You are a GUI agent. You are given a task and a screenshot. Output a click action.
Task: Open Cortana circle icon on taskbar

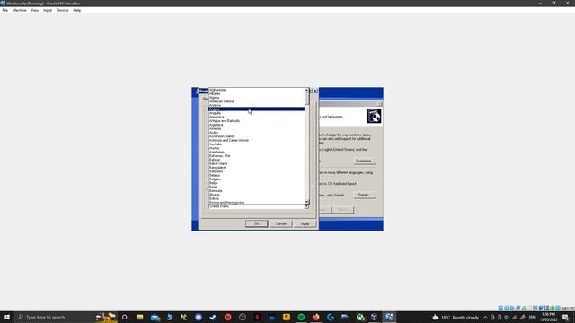point(124,317)
